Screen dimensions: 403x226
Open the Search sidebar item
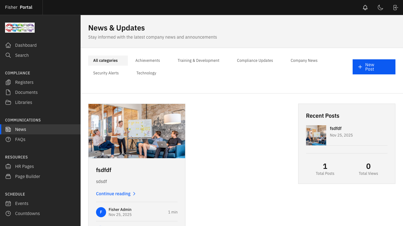click(22, 55)
